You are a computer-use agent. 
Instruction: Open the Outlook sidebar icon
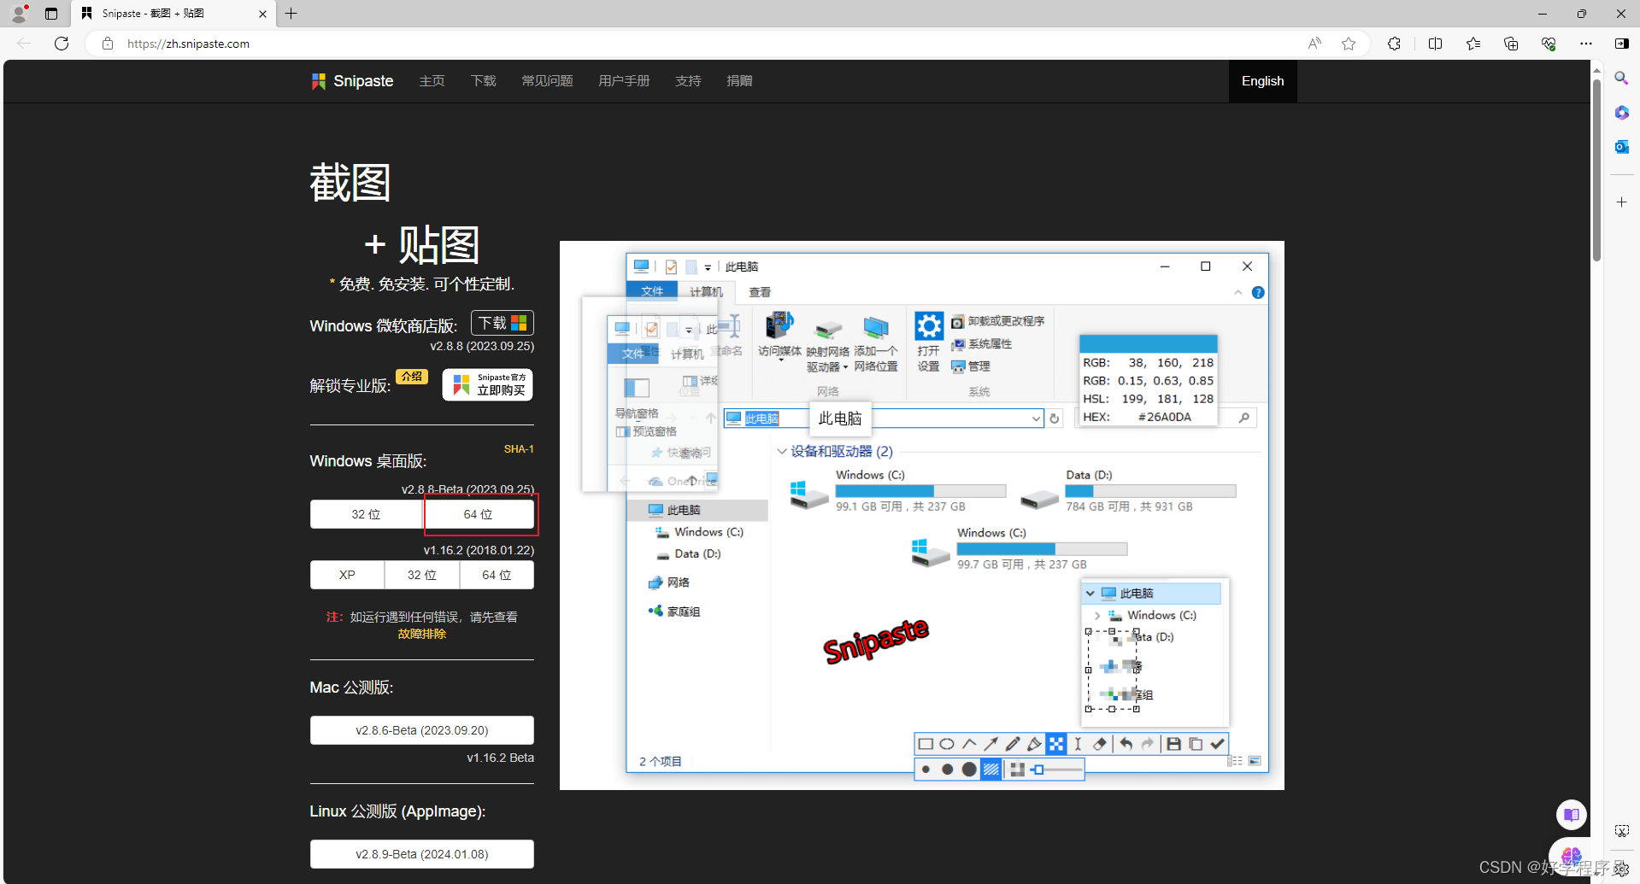tap(1621, 147)
